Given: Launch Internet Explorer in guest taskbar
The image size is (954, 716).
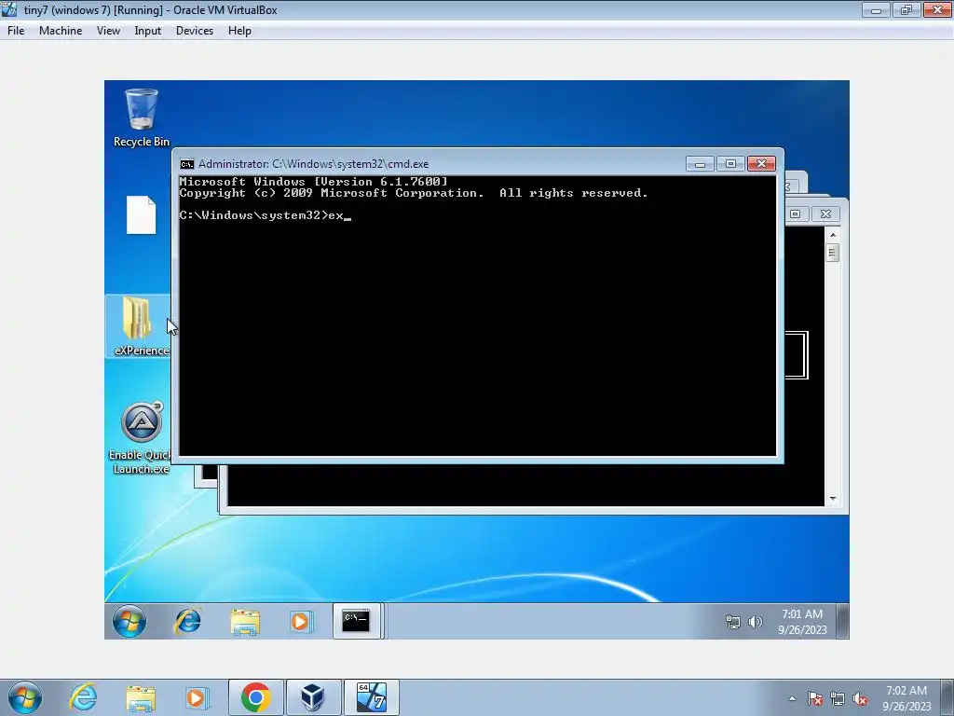Looking at the screenshot, I should coord(188,621).
